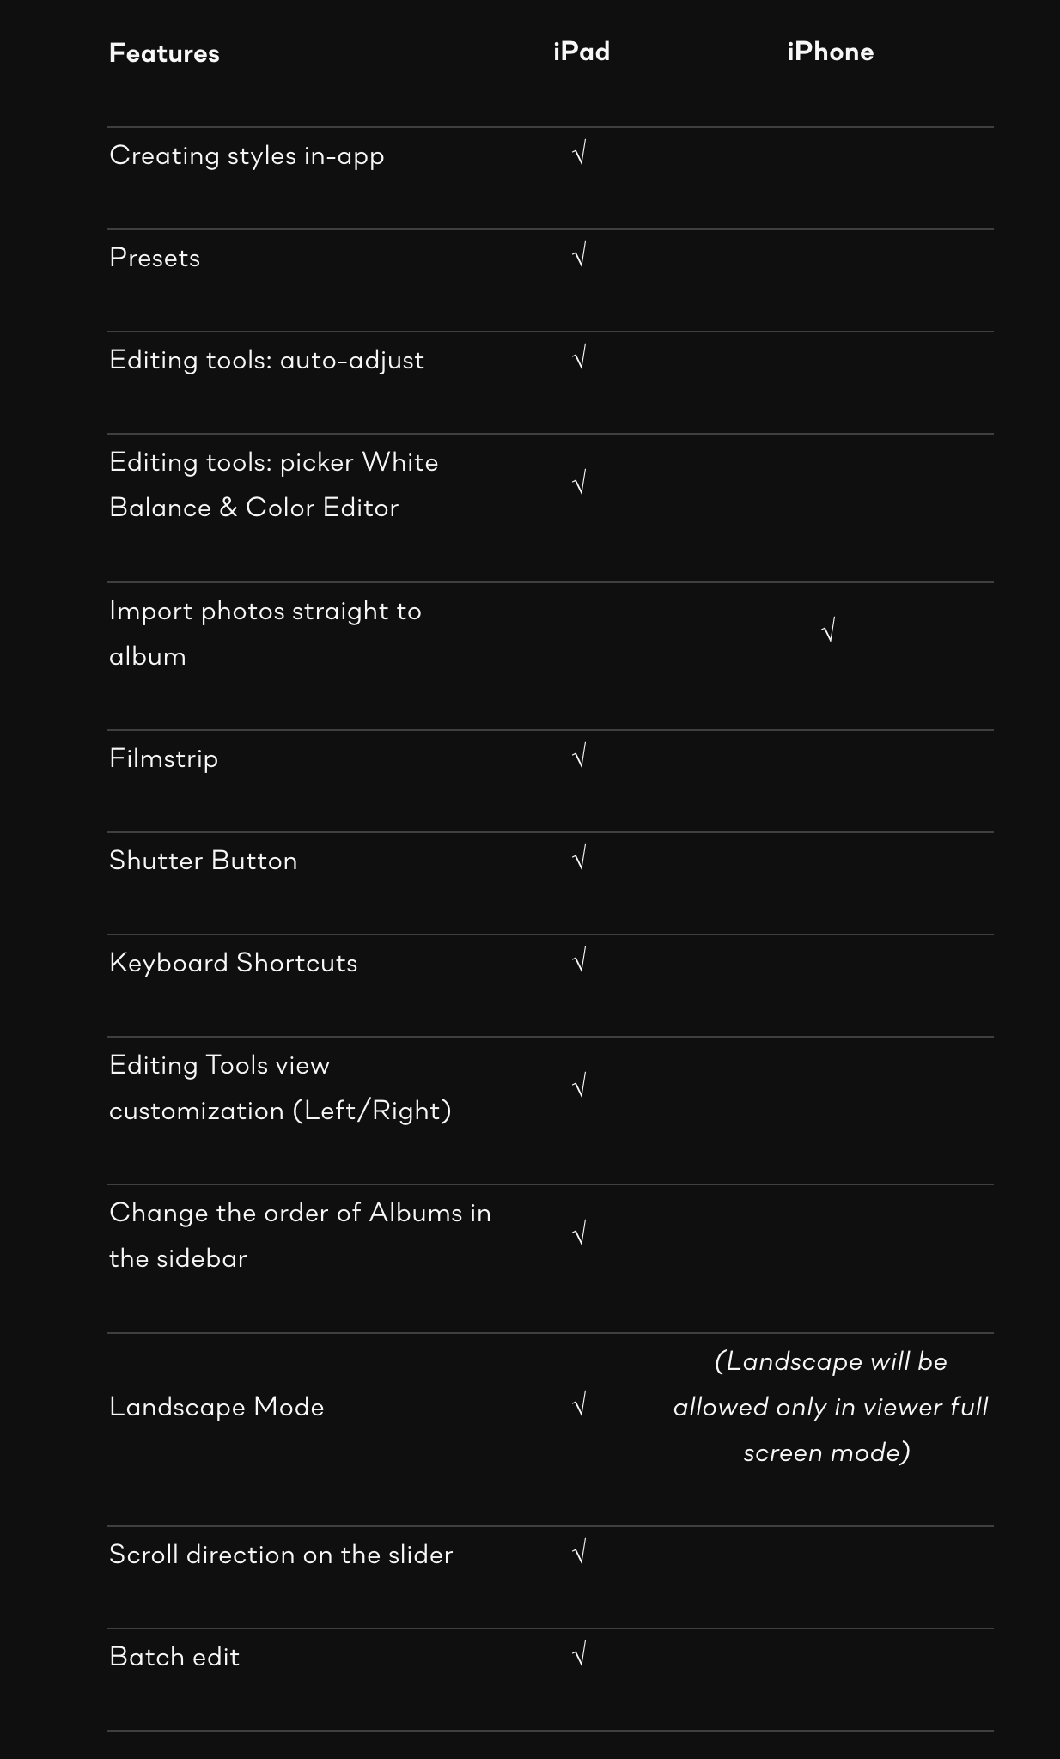Click the Landscape Mode iPad checkmark
The image size is (1060, 1759).
[x=580, y=1406]
